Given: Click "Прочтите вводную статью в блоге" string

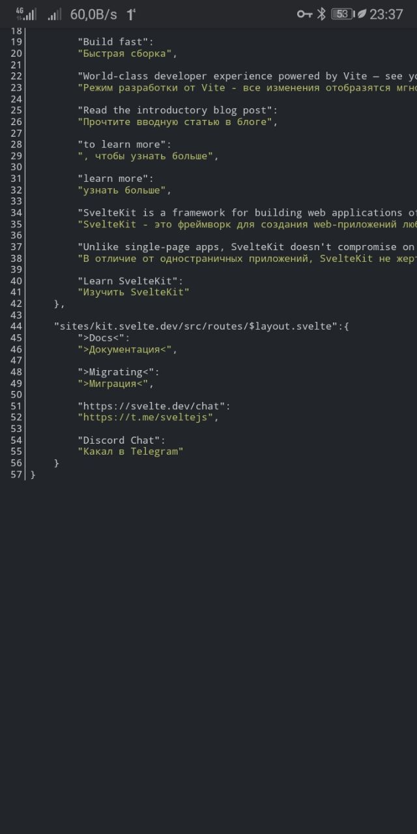Looking at the screenshot, I should 177,122.
